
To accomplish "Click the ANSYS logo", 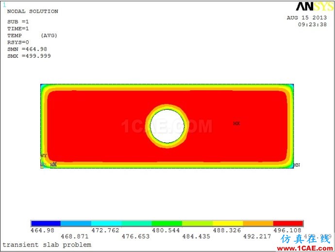I will pyautogui.click(x=315, y=6).
